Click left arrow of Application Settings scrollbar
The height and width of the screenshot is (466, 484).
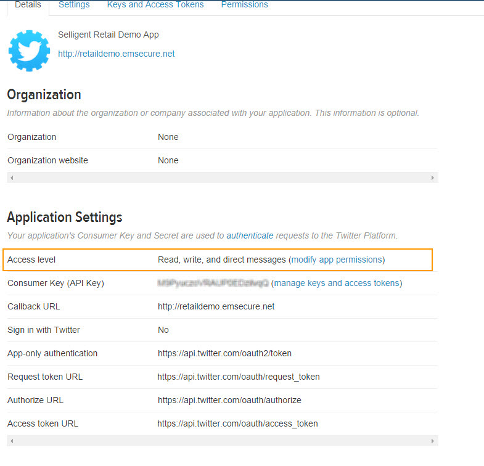[x=12, y=441]
